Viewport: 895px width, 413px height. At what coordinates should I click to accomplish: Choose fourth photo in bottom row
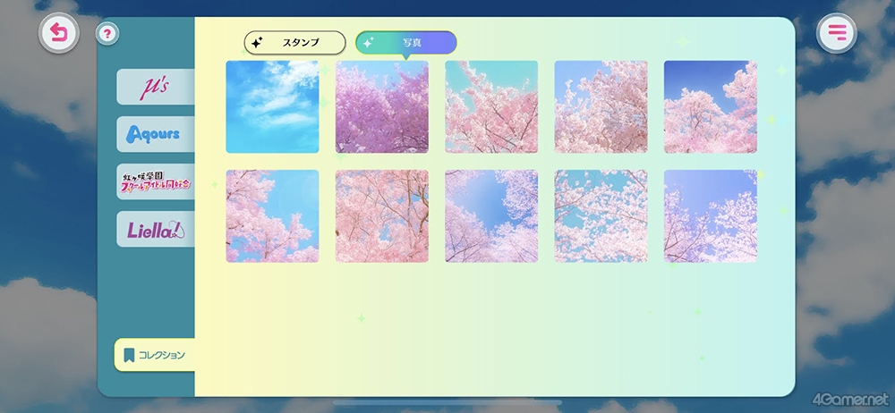(x=601, y=216)
